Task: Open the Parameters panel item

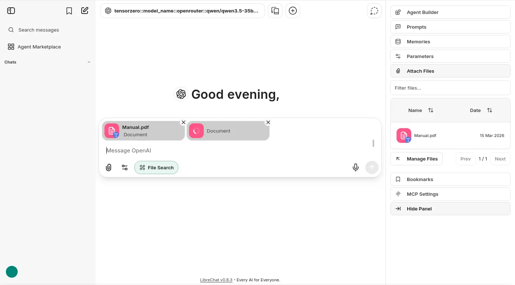Action: tap(450, 56)
